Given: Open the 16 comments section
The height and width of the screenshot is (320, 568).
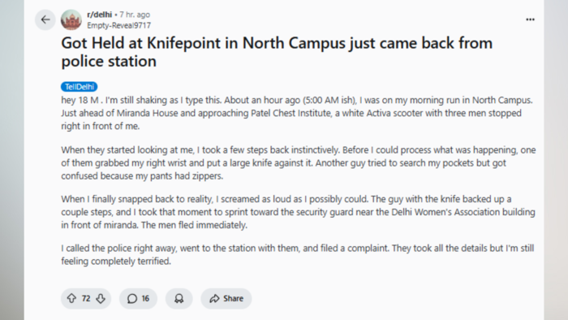Looking at the screenshot, I should click(138, 298).
